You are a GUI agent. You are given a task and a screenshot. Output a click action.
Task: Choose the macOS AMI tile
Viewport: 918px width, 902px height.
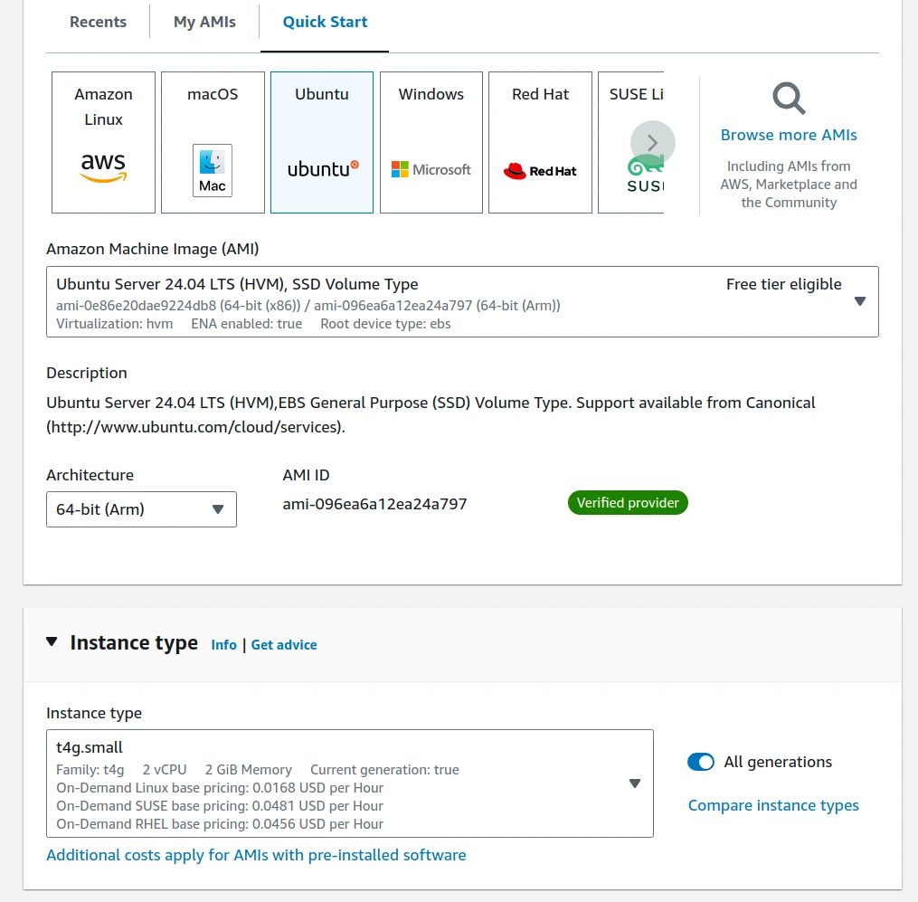pos(213,142)
